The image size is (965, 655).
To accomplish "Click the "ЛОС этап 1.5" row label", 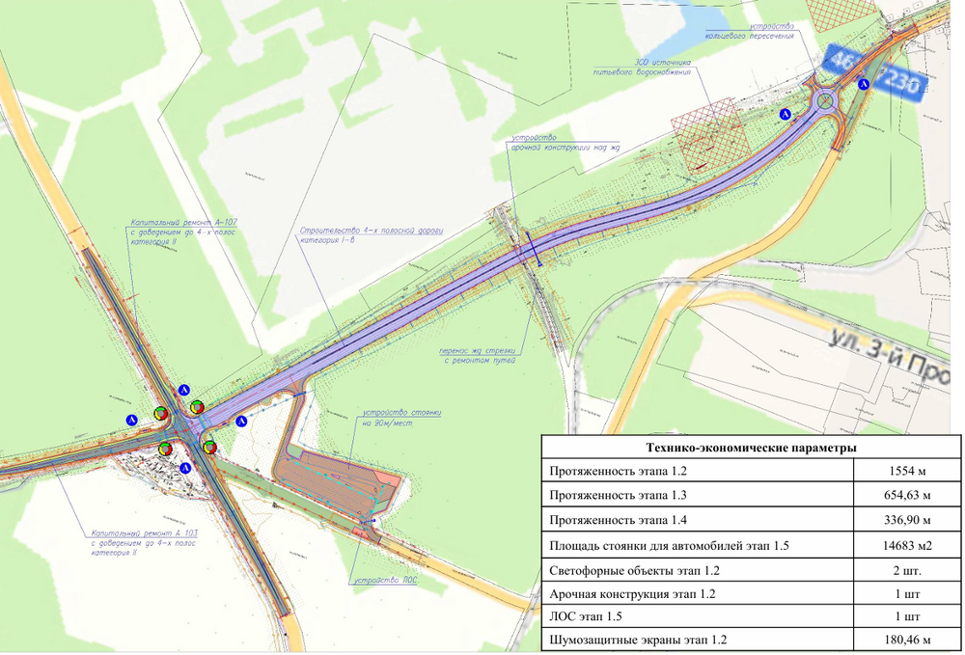I will click(x=587, y=616).
